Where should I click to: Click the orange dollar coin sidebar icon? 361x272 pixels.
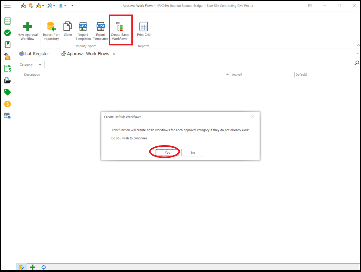pos(7,104)
